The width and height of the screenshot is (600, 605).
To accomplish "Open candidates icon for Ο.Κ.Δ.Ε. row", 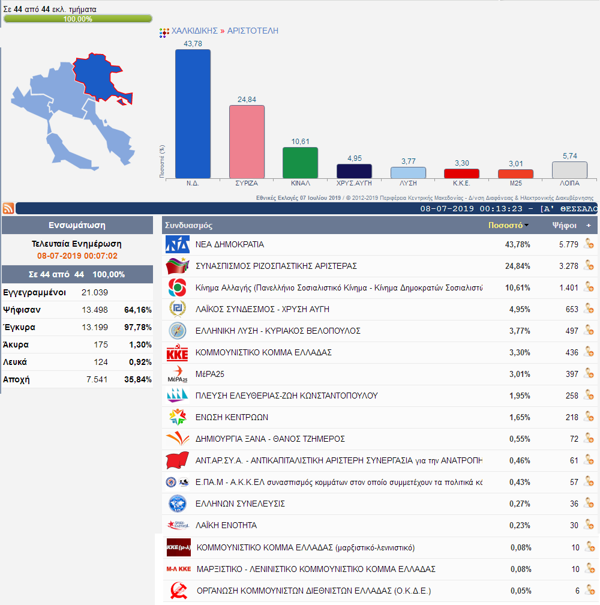I will (x=590, y=591).
